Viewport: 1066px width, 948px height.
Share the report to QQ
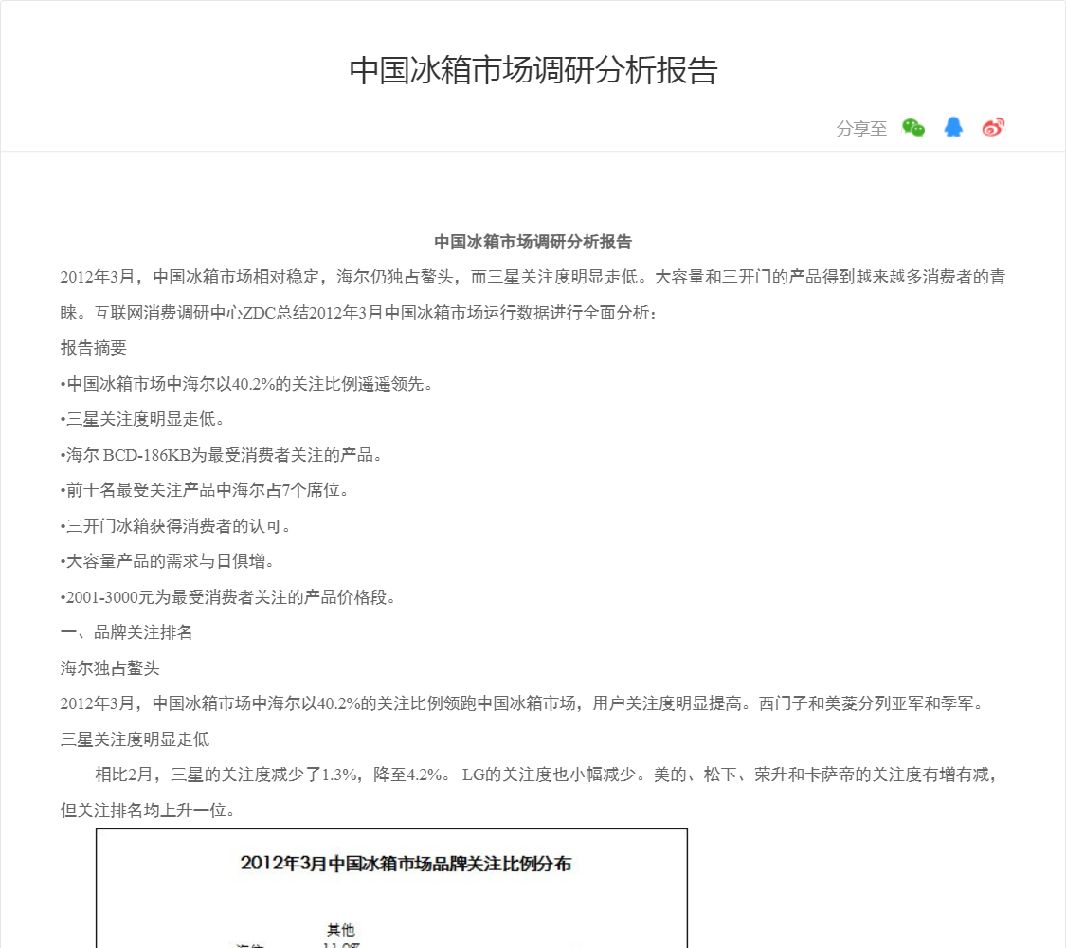point(953,127)
